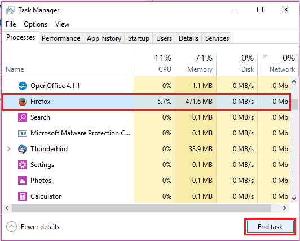This screenshot has height=241, width=300.
Task: Select the Firefox process name
Action: click(41, 102)
